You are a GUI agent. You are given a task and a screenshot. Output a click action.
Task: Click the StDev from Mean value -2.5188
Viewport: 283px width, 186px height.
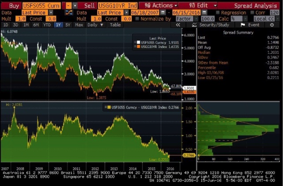(272, 63)
